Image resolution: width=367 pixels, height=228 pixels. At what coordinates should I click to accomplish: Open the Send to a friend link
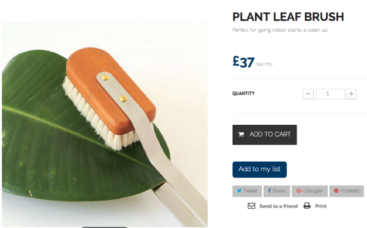point(278,206)
